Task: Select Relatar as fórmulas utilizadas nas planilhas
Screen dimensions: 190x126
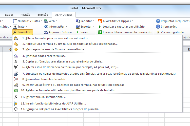Action: point(98,90)
